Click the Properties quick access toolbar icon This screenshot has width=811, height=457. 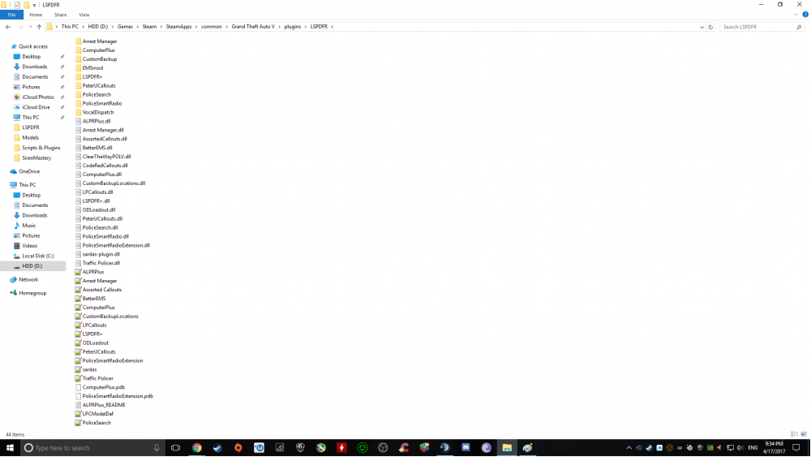17,5
